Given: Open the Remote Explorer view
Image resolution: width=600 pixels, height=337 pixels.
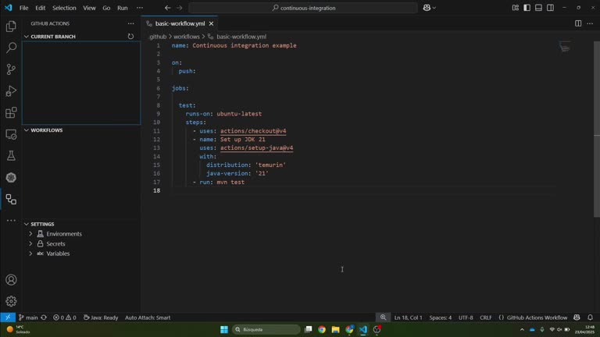Looking at the screenshot, I should click(11, 134).
